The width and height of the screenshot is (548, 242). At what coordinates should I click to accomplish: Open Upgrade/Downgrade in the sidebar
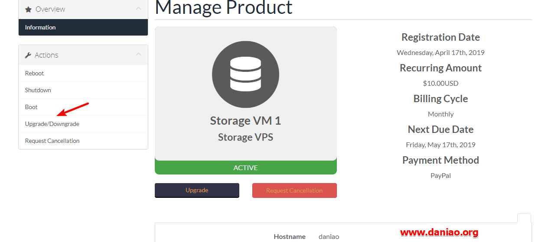point(83,124)
